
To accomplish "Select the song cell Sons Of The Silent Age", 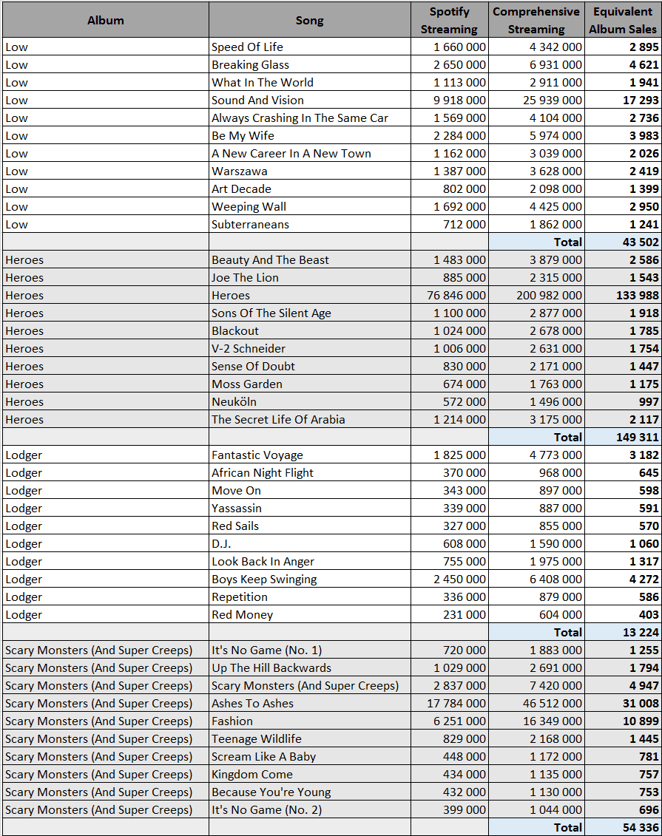I will point(310,313).
